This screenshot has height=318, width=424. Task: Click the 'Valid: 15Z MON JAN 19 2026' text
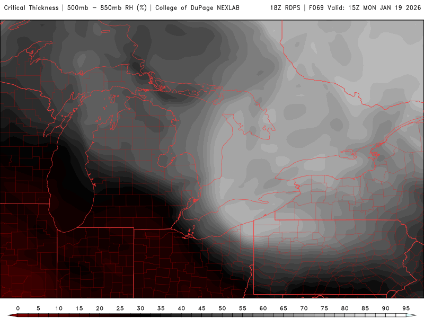tap(374, 8)
